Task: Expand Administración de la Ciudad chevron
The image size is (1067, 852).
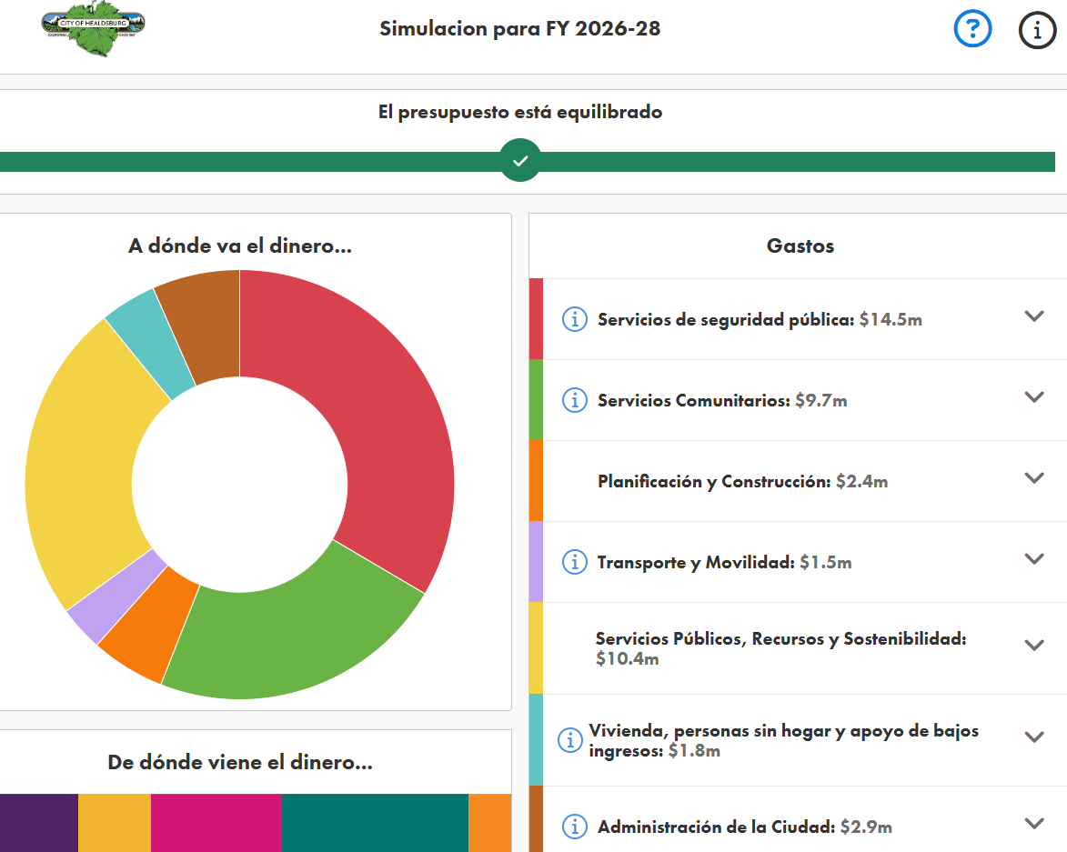Action: coord(1033,824)
